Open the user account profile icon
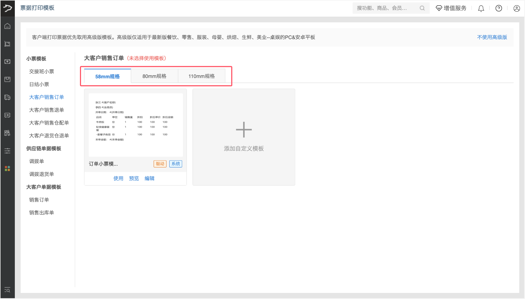This screenshot has width=525, height=299. point(517,8)
